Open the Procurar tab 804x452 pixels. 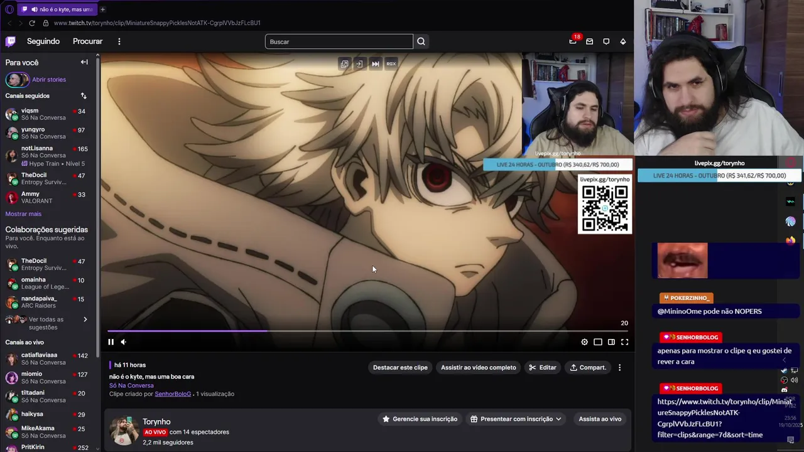coord(87,41)
